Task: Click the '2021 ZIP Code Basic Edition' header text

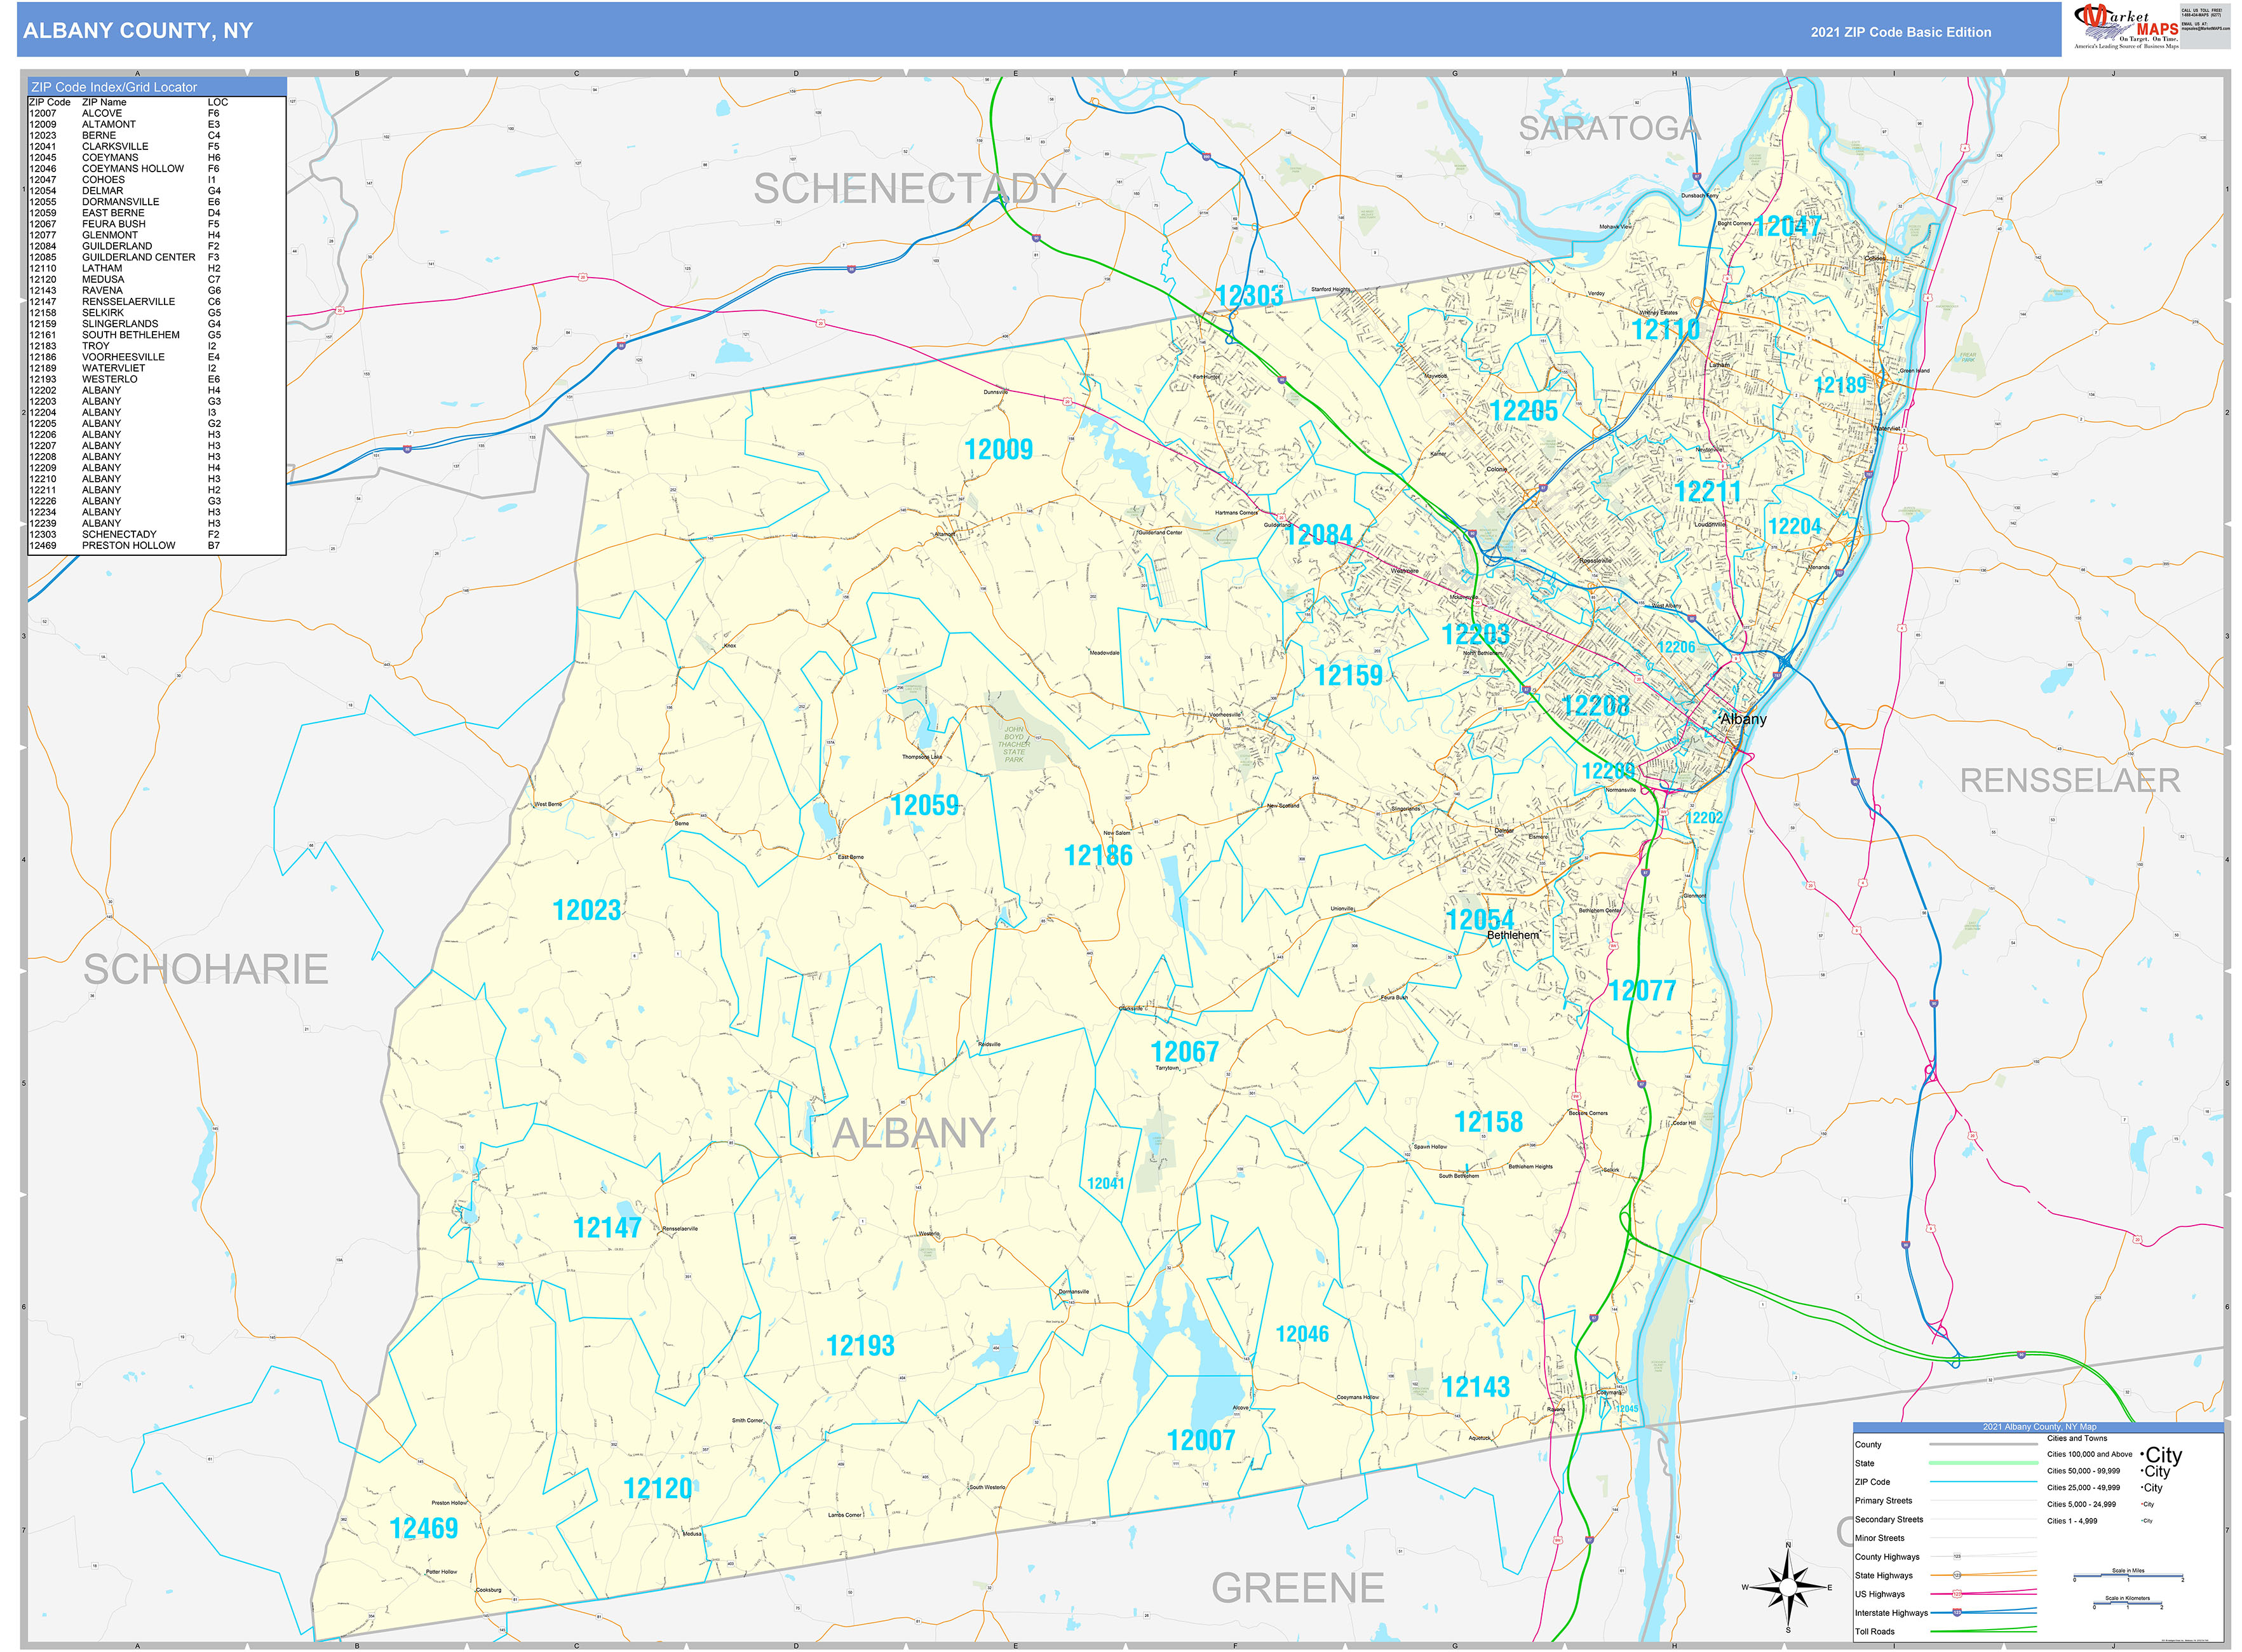Action: pyautogui.click(x=1900, y=32)
